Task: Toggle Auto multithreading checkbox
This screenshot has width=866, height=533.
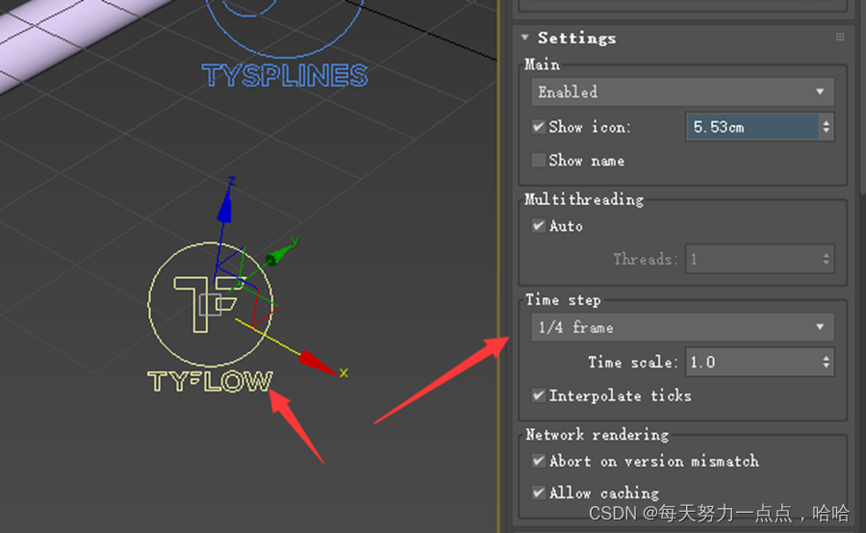Action: click(538, 225)
